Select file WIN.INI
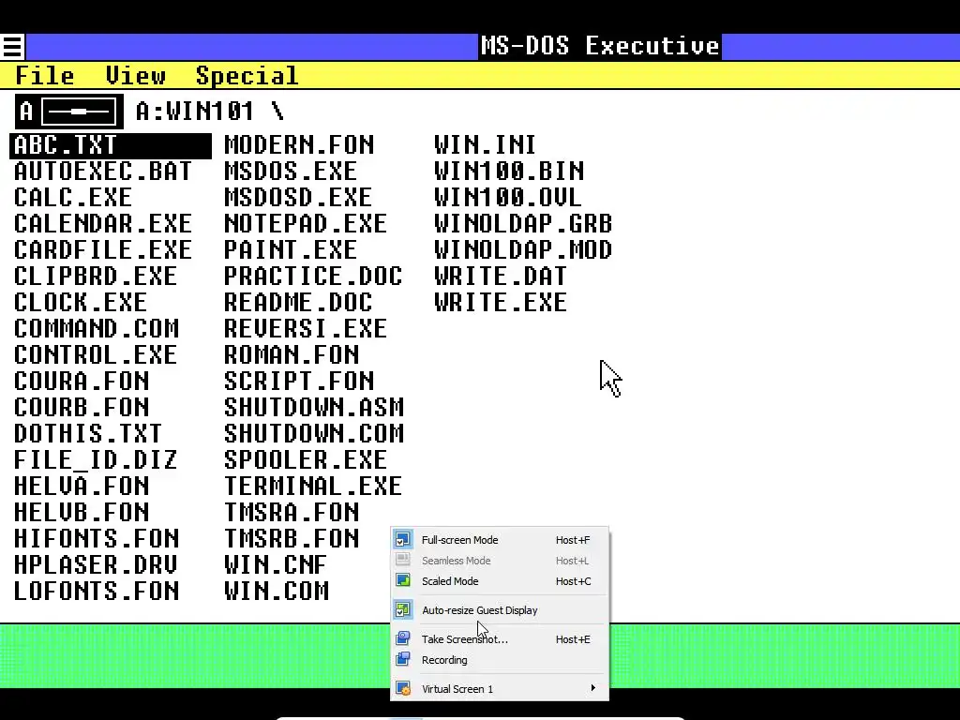This screenshot has height=720, width=960. pos(485,145)
